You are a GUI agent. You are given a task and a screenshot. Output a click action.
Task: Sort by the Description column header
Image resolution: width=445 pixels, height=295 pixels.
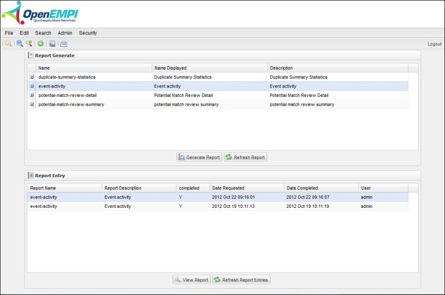pyautogui.click(x=338, y=68)
